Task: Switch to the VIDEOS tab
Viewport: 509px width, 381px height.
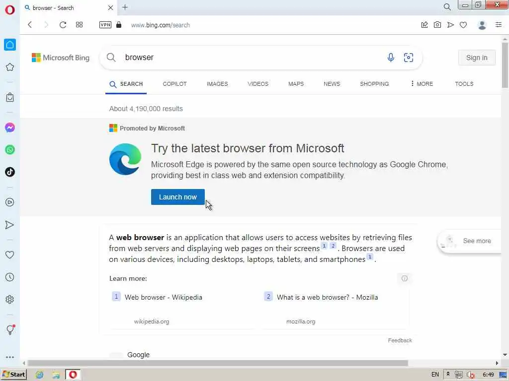Action: 258,84
